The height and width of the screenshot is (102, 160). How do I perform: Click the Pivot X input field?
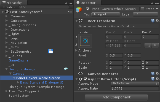pyautogui.click(x=116, y=55)
